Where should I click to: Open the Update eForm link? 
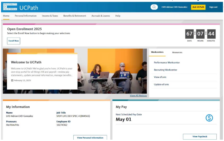[x=161, y=85]
